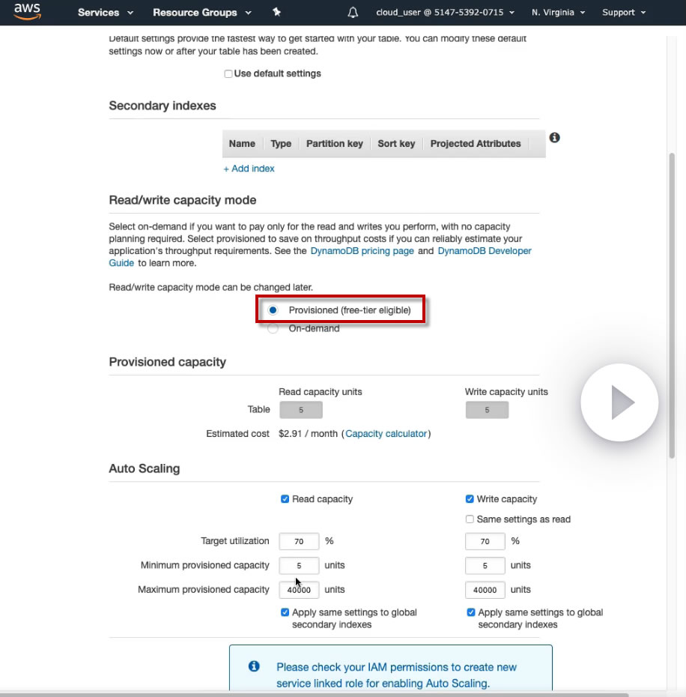
Task: Open the Support menu
Action: (623, 13)
